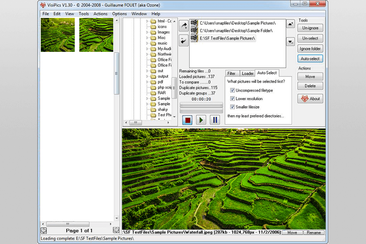Switch to the Filter tab
Viewport: 366px width, 244px height.
click(x=231, y=73)
